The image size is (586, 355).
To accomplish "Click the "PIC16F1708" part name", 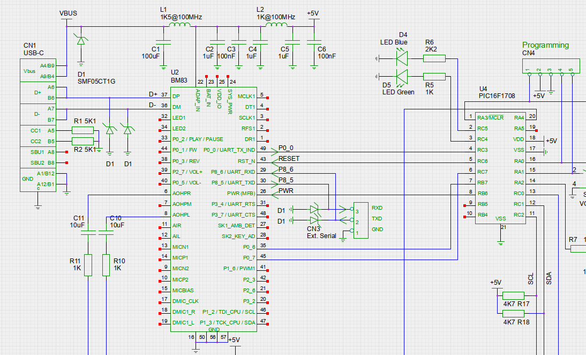I will 497,96.
